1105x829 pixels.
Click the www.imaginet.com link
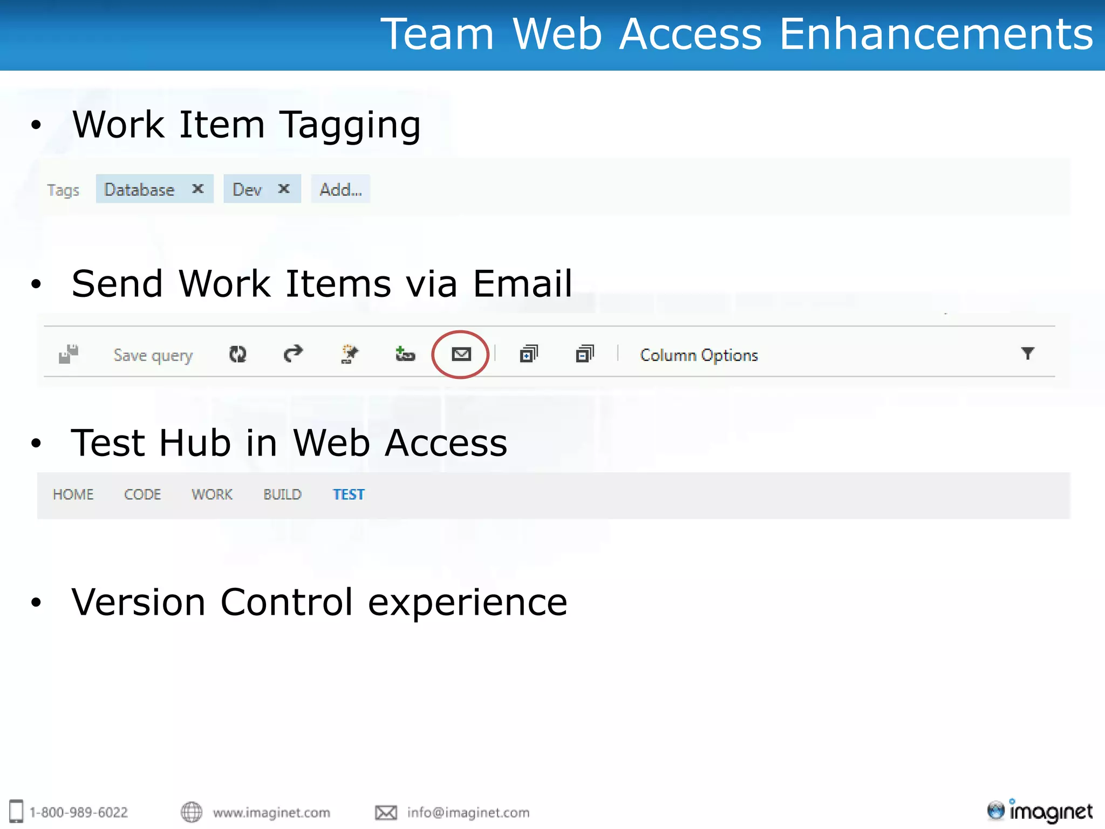click(271, 812)
